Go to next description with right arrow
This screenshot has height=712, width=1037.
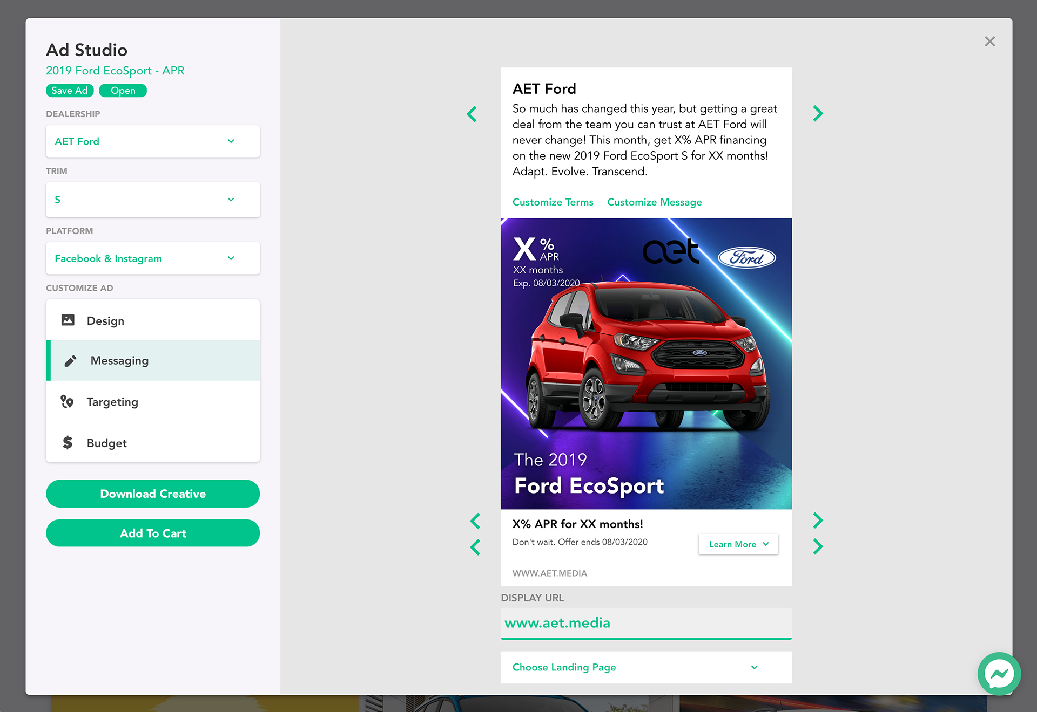coord(818,547)
